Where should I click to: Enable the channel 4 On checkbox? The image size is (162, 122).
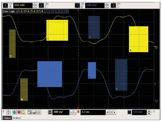pyautogui.click(x=118, y=7)
